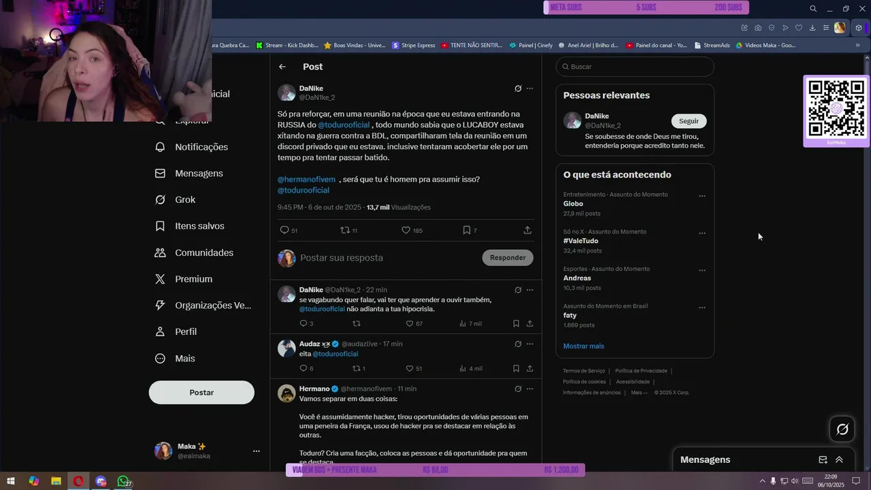This screenshot has height=490, width=871.
Task: Open Grok in the sidebar
Action: 176,199
